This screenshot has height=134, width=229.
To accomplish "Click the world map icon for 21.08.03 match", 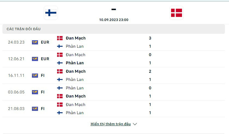I will pos(35,109).
